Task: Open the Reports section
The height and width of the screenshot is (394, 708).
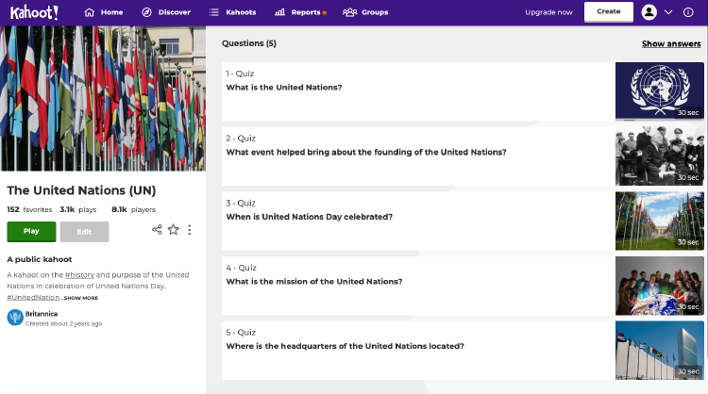Action: [x=299, y=12]
